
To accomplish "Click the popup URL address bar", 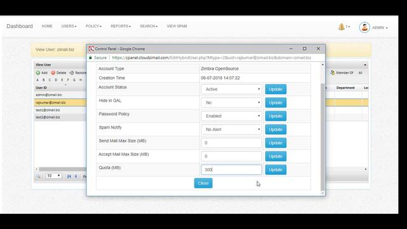I will [x=212, y=58].
